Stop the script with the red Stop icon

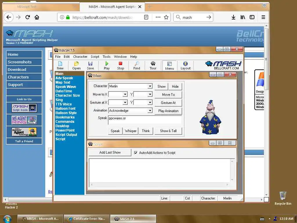click(120, 66)
